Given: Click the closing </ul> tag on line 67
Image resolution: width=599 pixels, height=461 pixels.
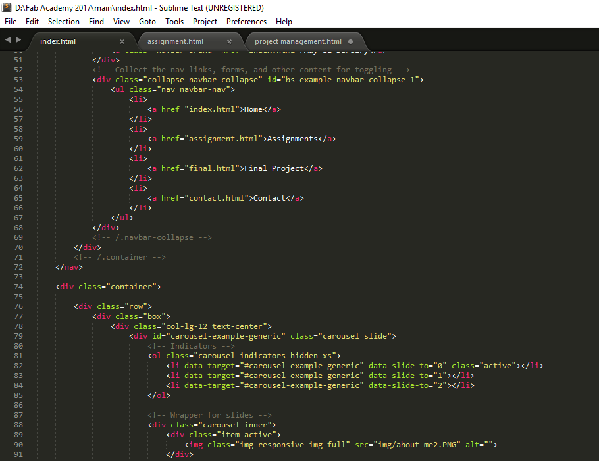Looking at the screenshot, I should [x=122, y=218].
